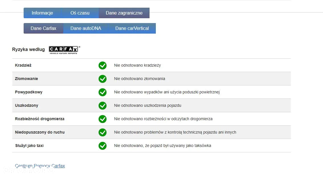323x176 pixels.
Task: Click the text 'Nie odnotowano uszkodzenia pojazdu'
Action: coord(148,105)
